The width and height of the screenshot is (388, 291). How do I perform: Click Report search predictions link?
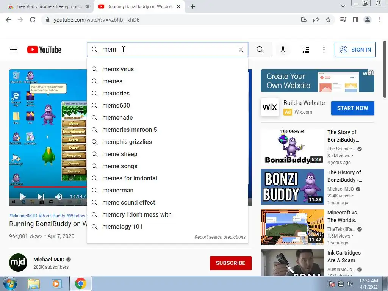220,237
